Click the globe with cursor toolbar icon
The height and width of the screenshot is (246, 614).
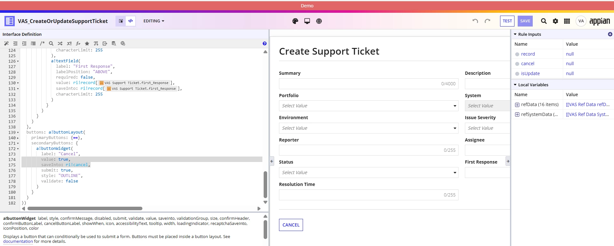coord(123,43)
